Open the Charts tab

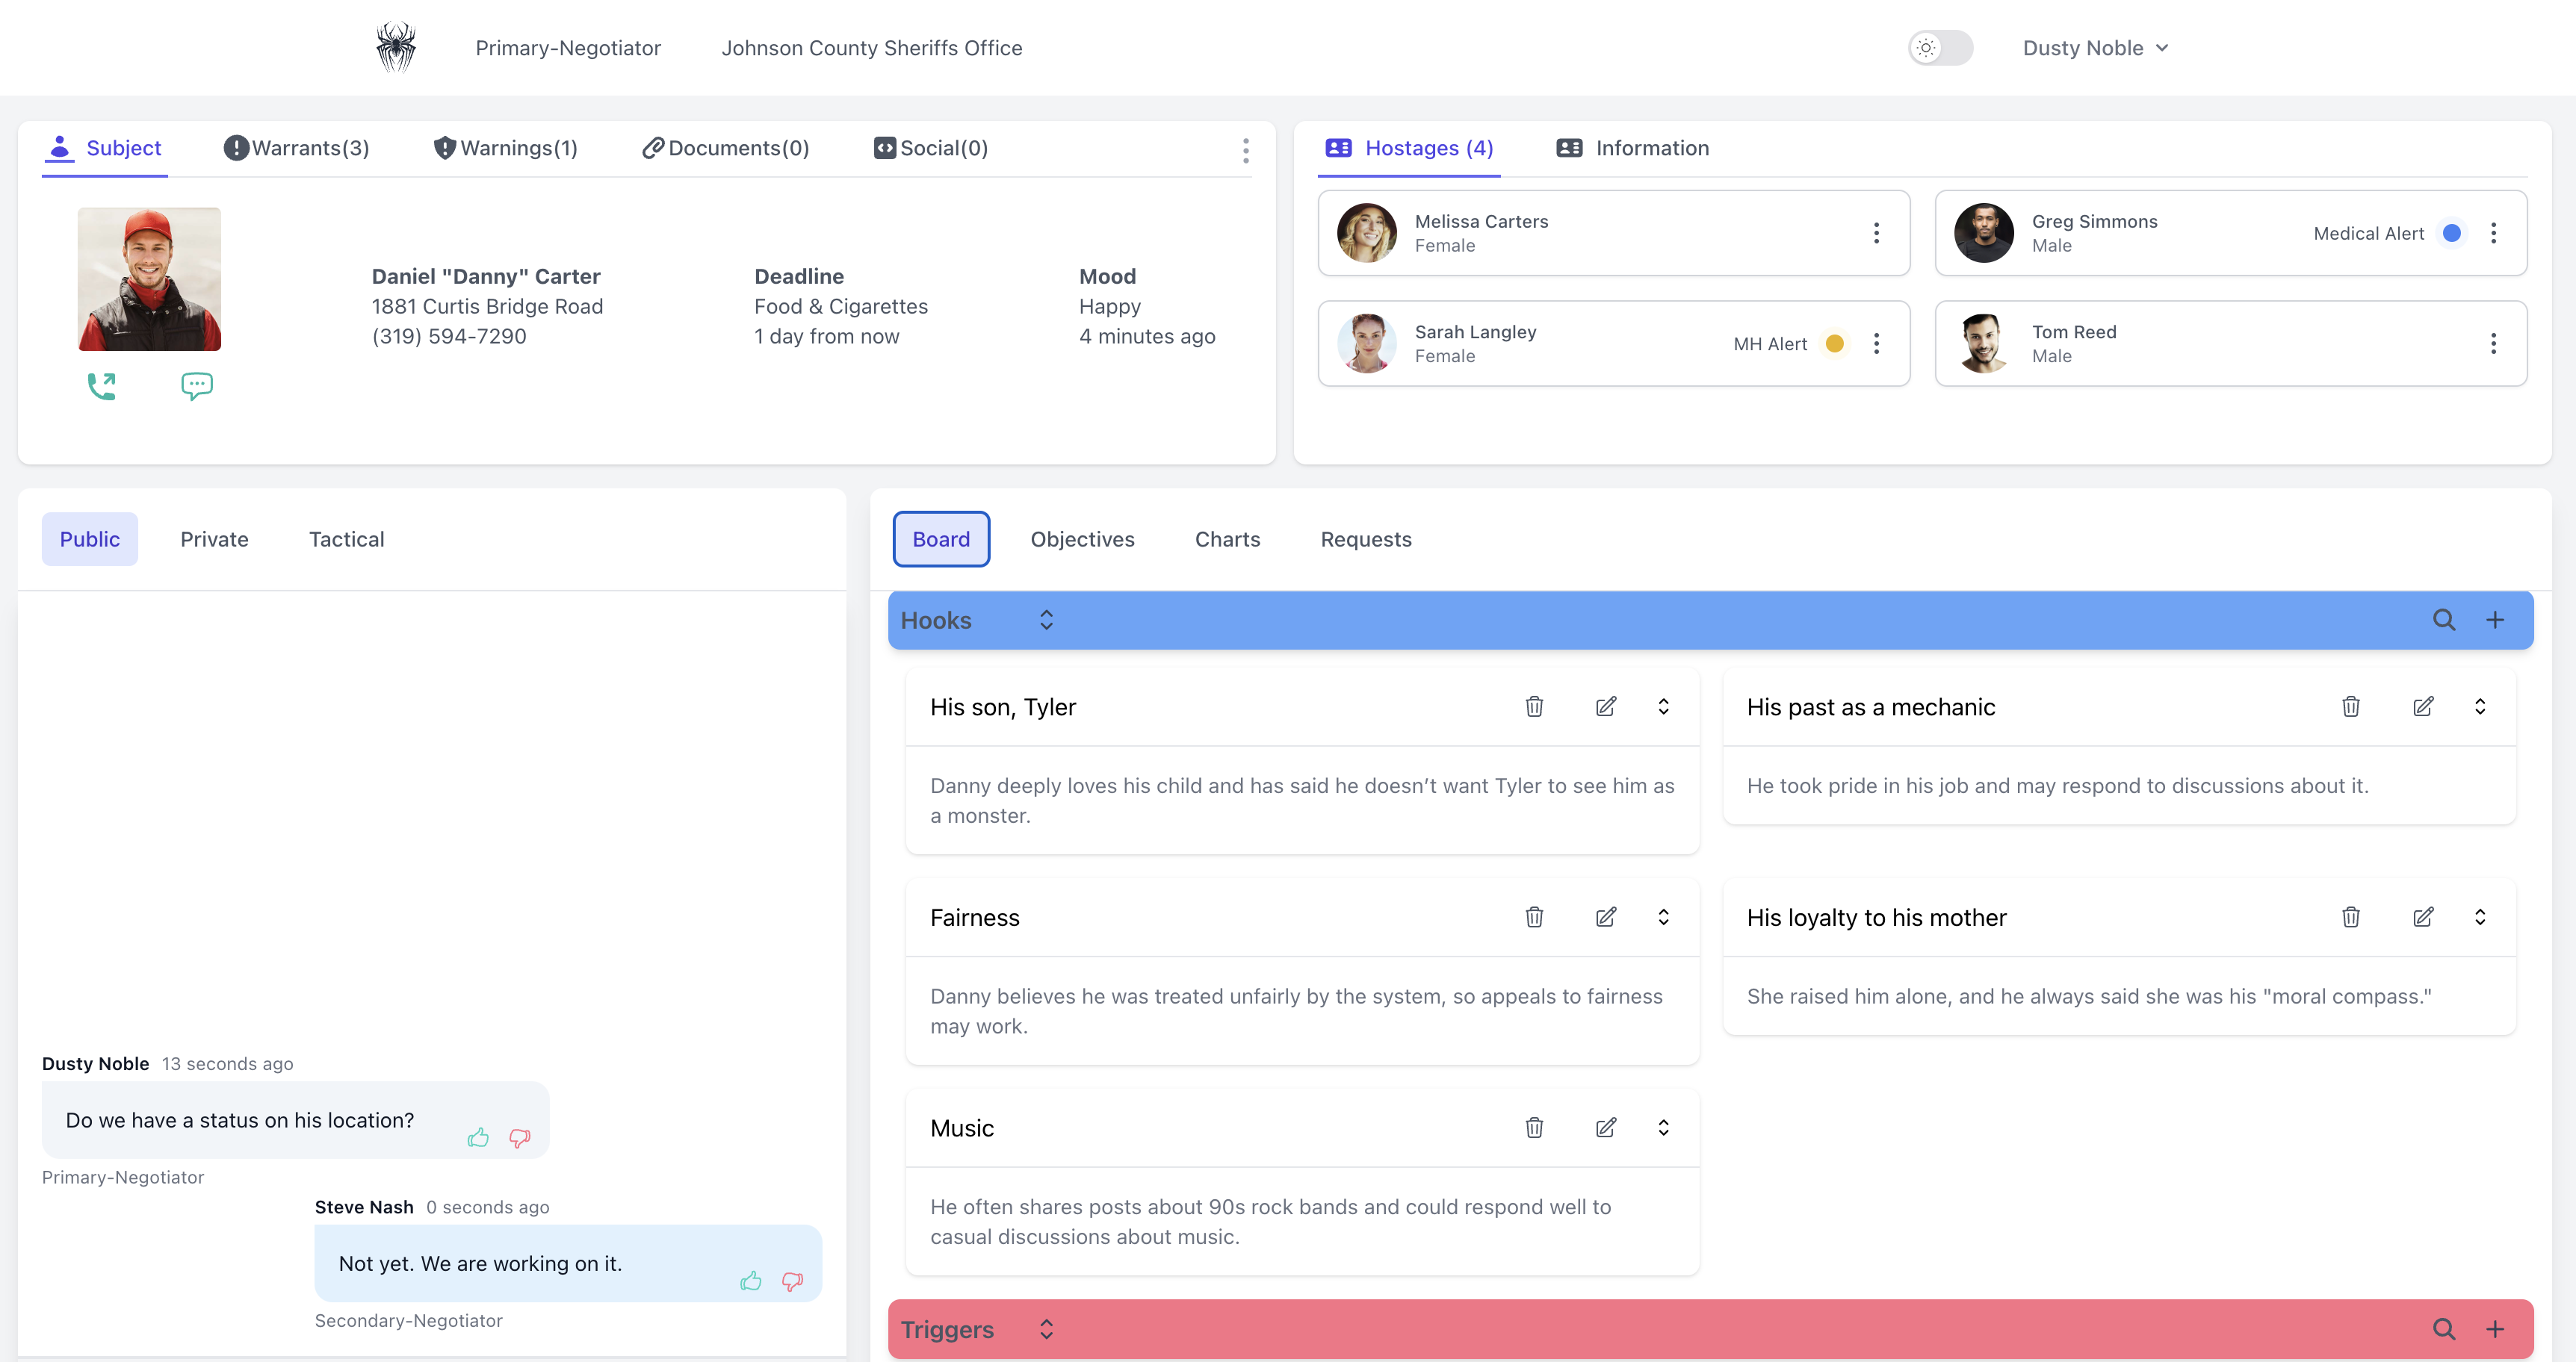[x=1227, y=538]
